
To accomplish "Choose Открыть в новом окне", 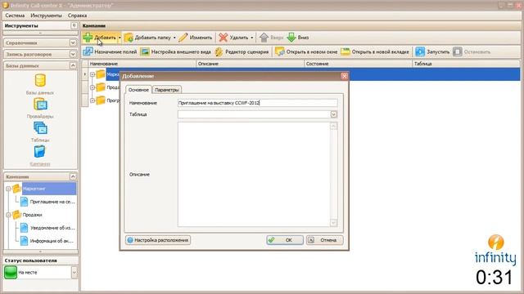I will pyautogui.click(x=306, y=51).
